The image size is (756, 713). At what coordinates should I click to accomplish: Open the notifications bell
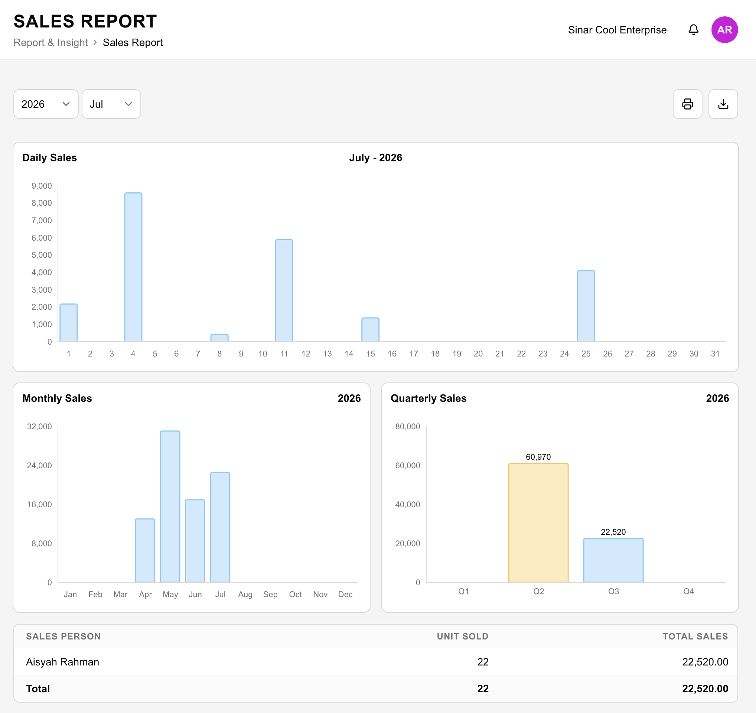(x=693, y=30)
